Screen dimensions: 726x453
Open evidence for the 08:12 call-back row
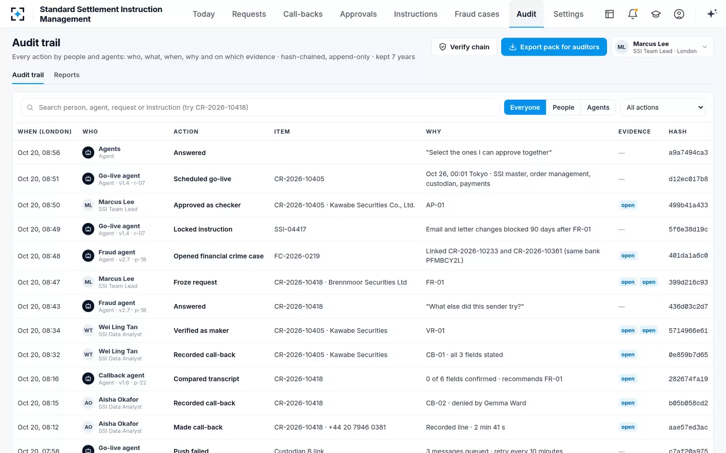pos(628,427)
